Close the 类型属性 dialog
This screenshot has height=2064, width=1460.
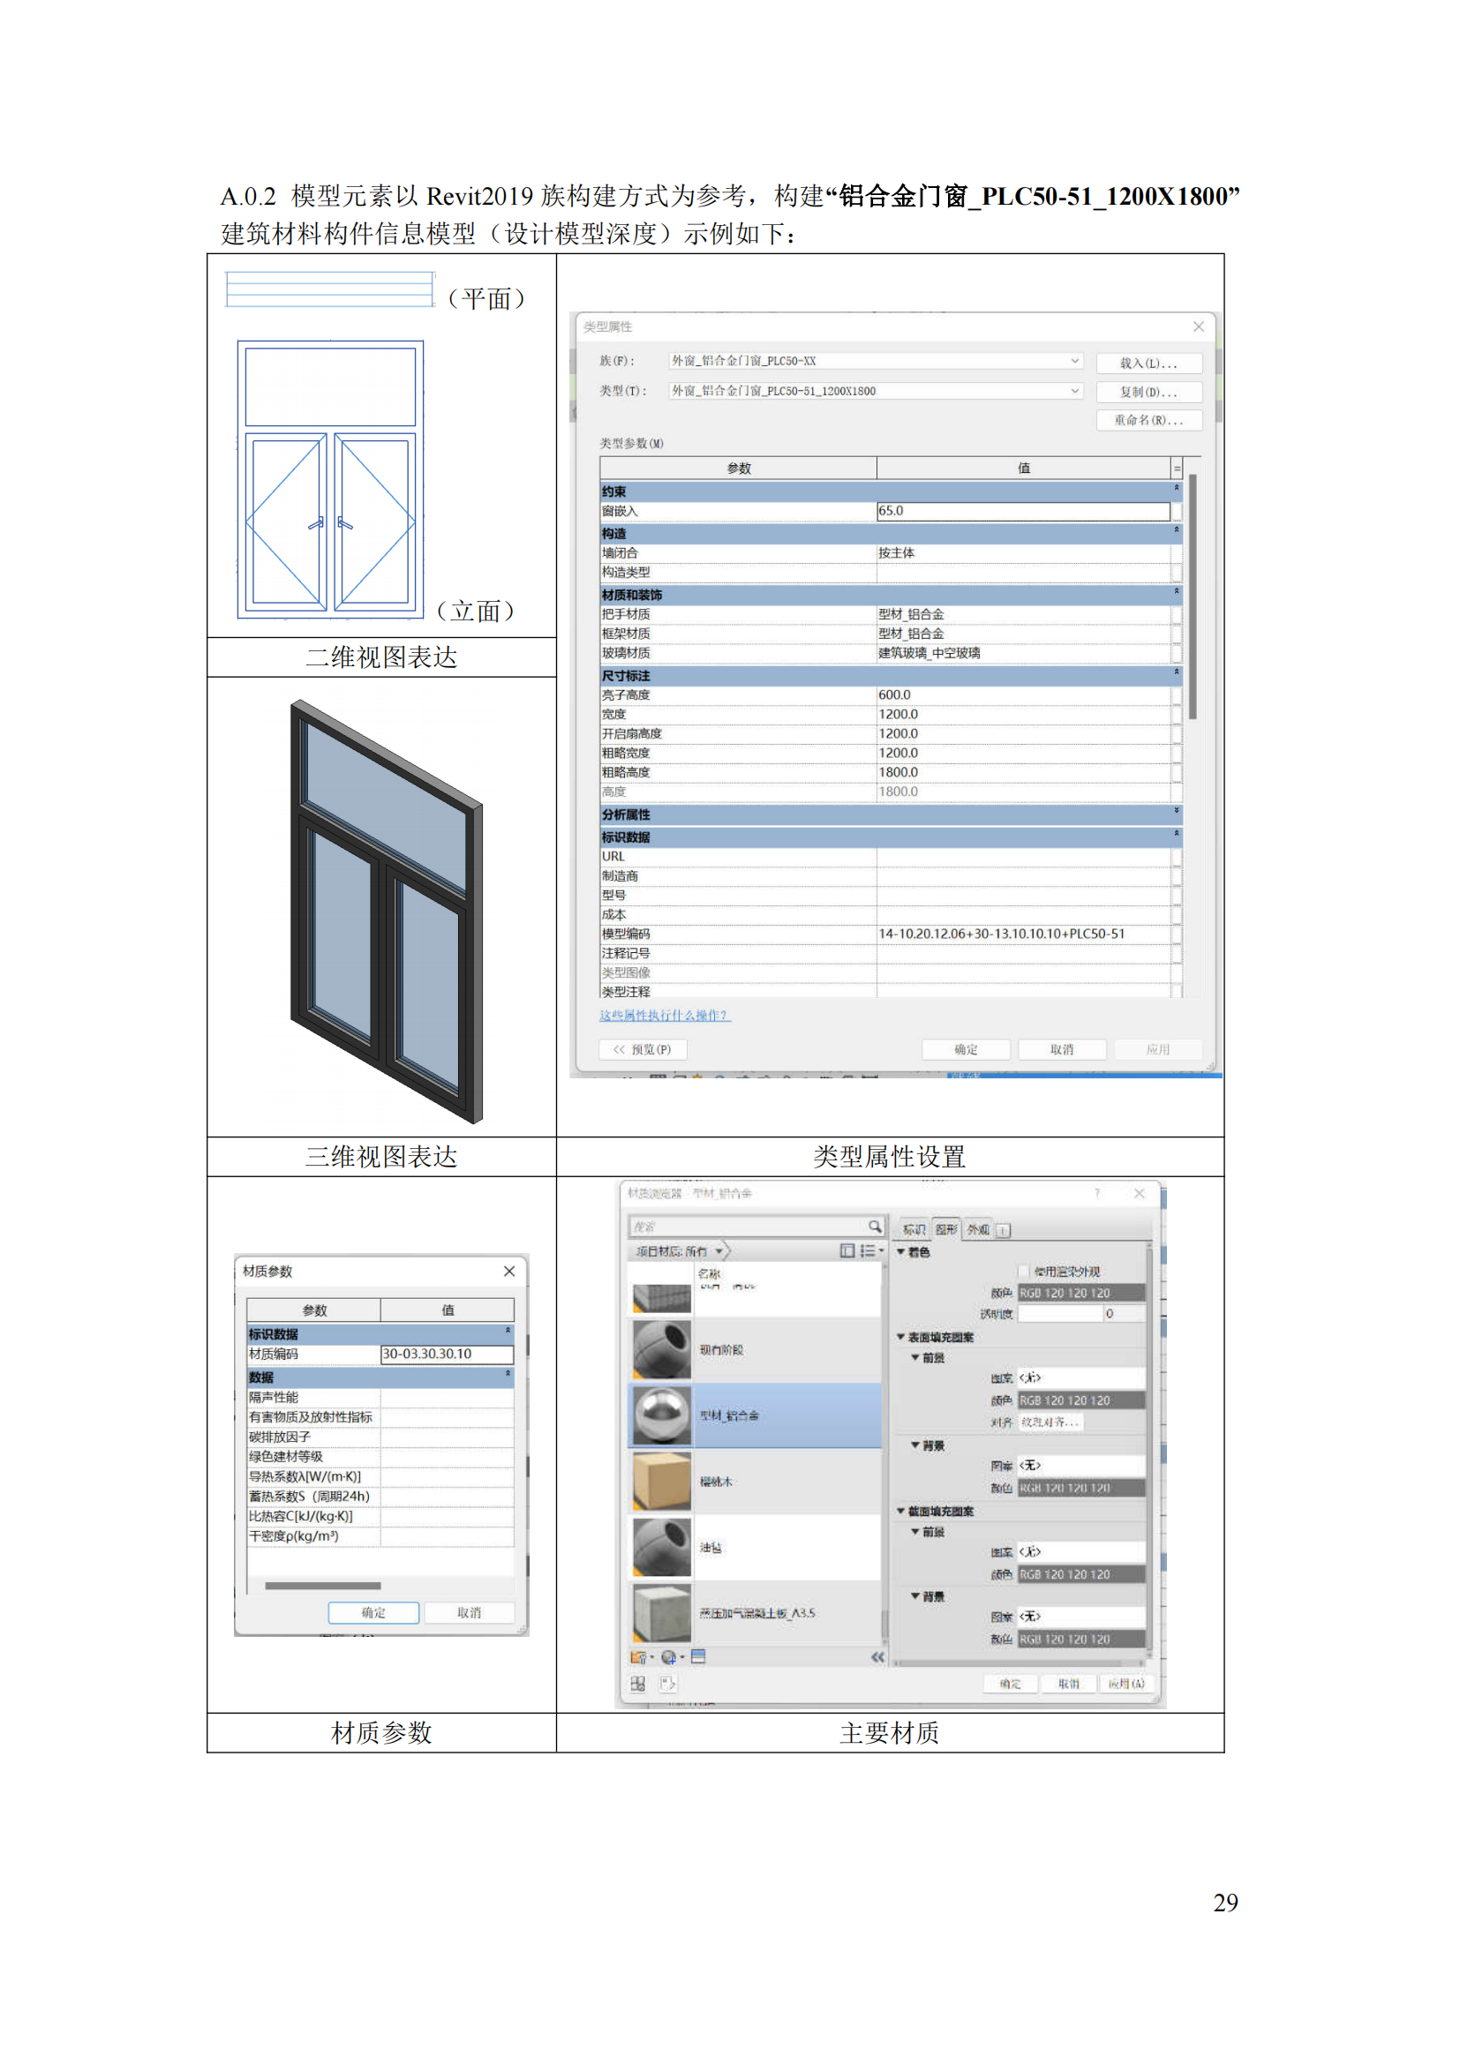point(1199,326)
